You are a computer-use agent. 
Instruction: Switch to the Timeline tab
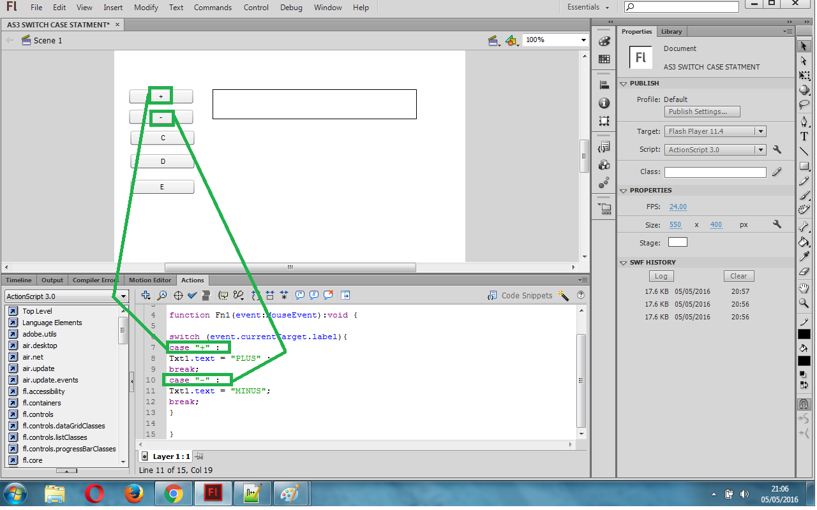pyautogui.click(x=19, y=280)
